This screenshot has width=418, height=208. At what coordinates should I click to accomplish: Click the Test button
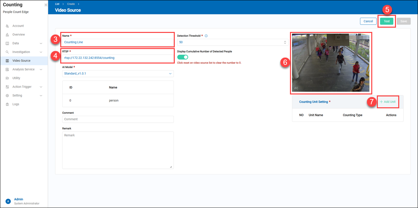pos(386,21)
